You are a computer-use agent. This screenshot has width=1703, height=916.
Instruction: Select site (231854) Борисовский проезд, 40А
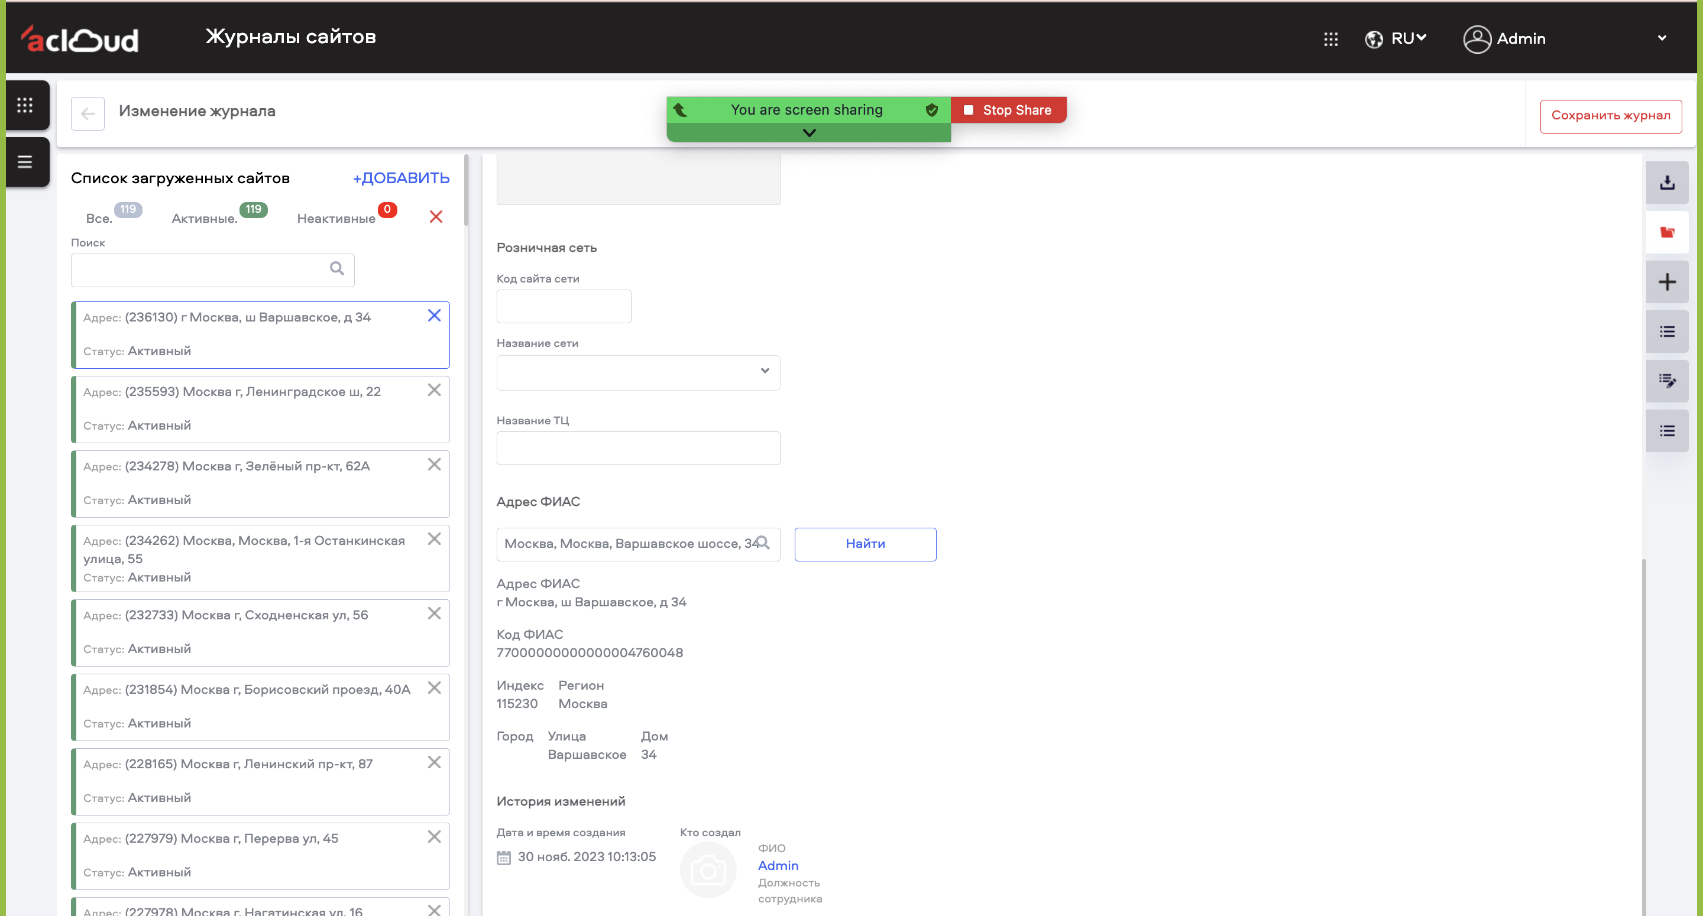click(260, 707)
